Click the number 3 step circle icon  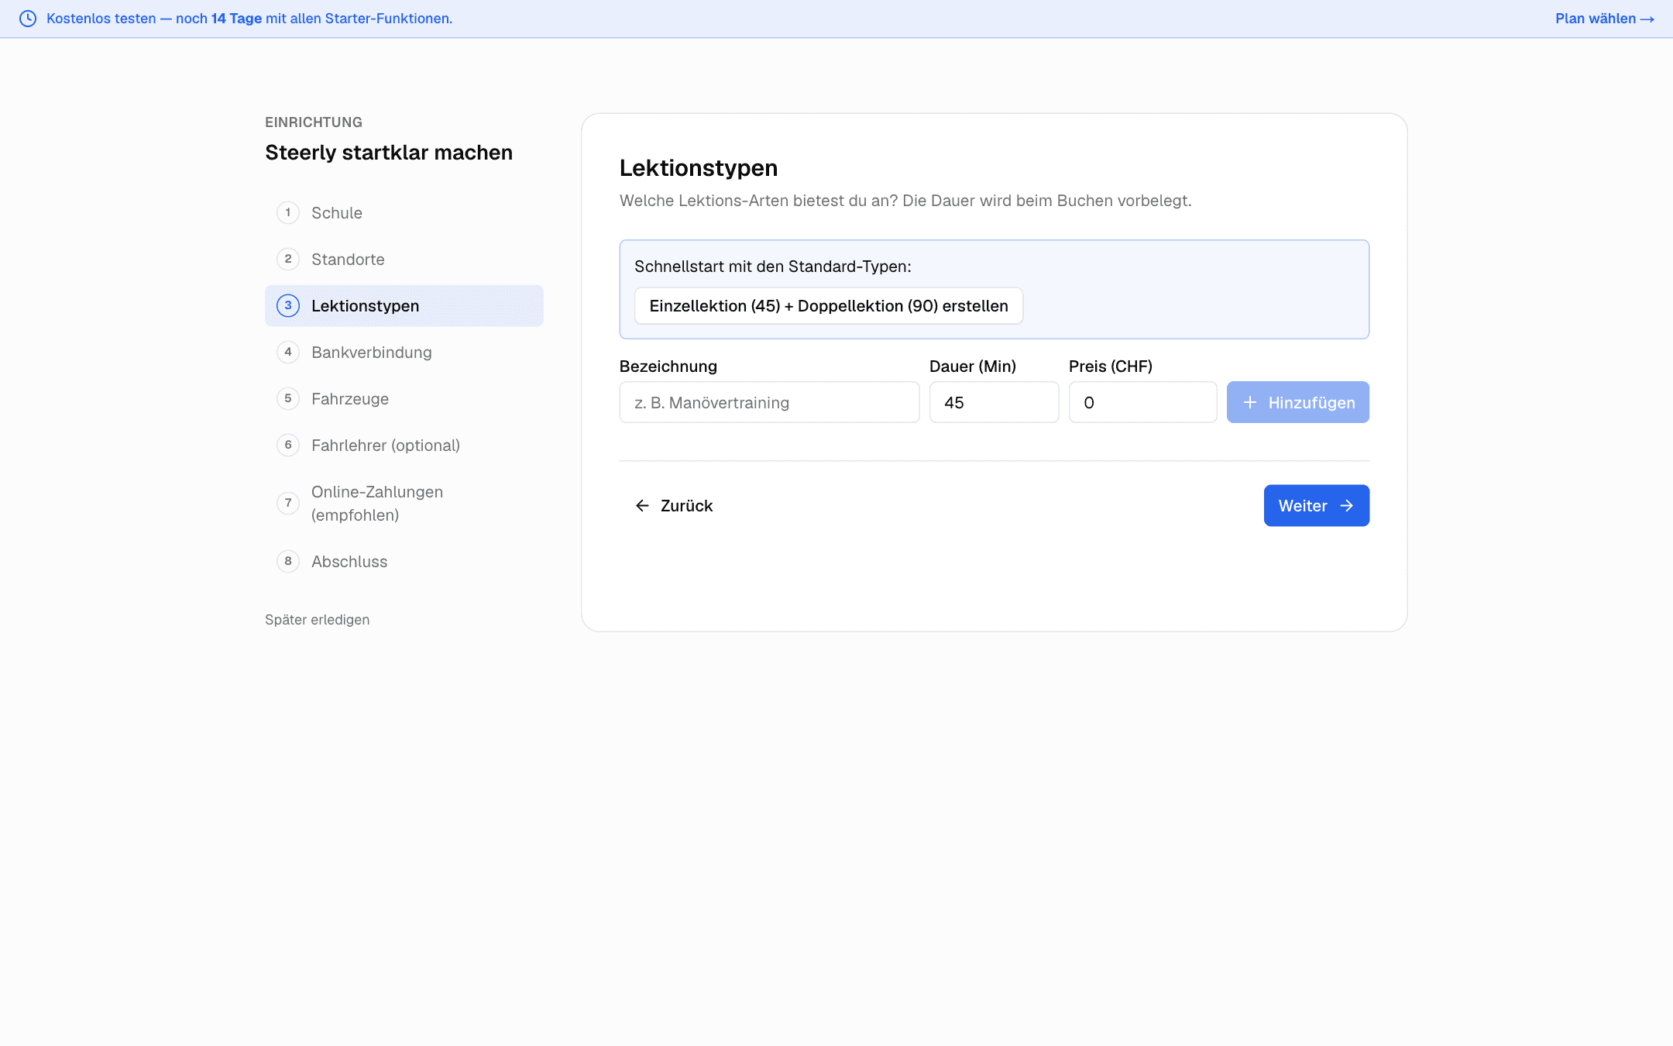(288, 305)
